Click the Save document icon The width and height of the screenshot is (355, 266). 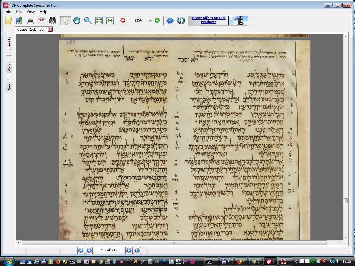(19, 21)
